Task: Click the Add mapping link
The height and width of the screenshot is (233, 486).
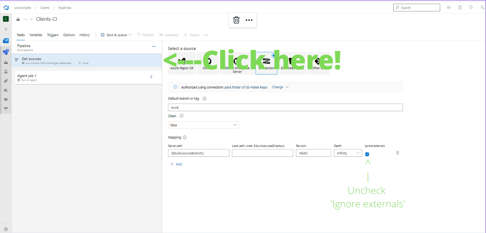Action: coord(176,164)
